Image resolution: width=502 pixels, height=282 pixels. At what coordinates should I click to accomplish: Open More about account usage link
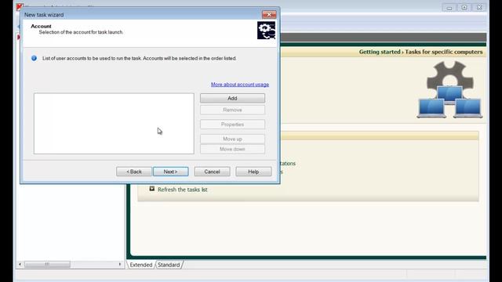[x=240, y=85]
